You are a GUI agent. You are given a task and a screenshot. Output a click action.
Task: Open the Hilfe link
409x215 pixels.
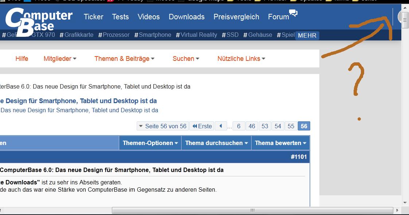tap(22, 59)
